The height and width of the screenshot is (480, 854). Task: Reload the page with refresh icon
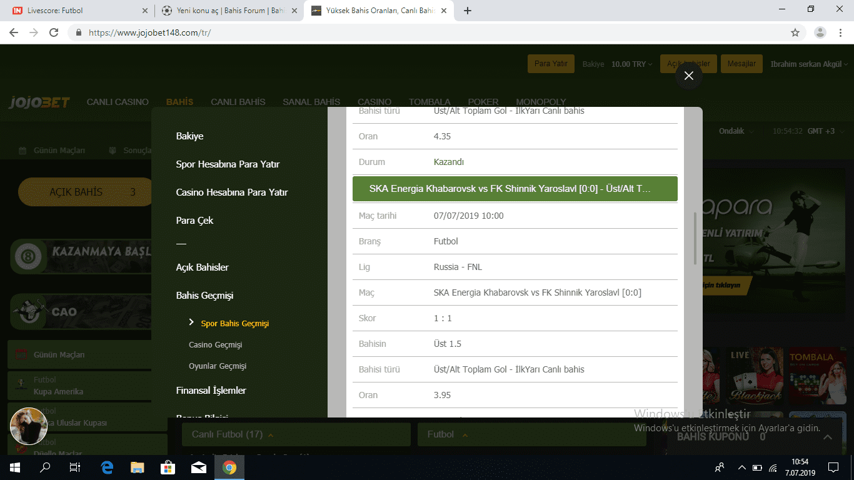click(x=54, y=32)
